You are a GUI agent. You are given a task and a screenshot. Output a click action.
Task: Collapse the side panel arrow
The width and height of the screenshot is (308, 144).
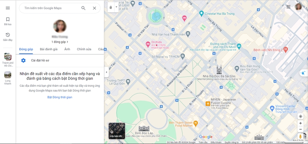107,72
